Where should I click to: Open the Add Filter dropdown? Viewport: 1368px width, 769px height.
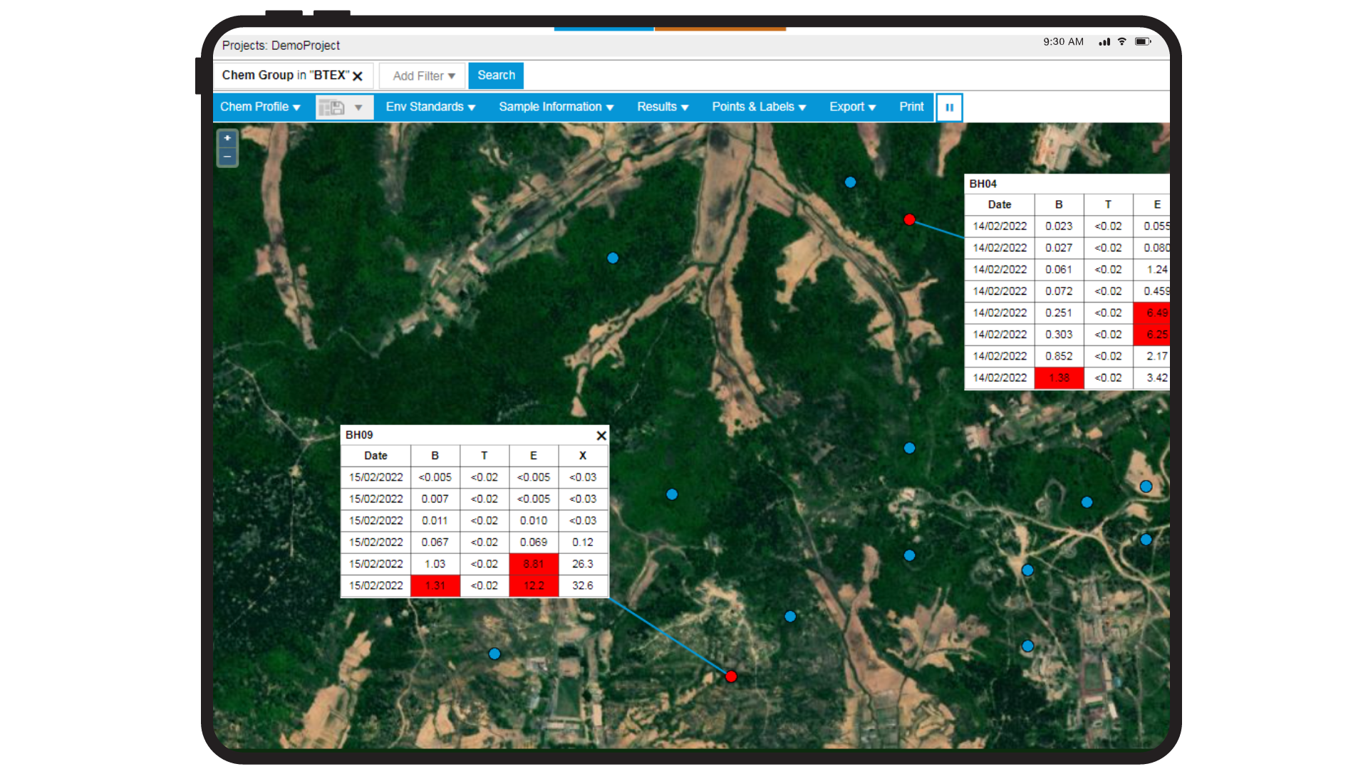[x=423, y=76]
